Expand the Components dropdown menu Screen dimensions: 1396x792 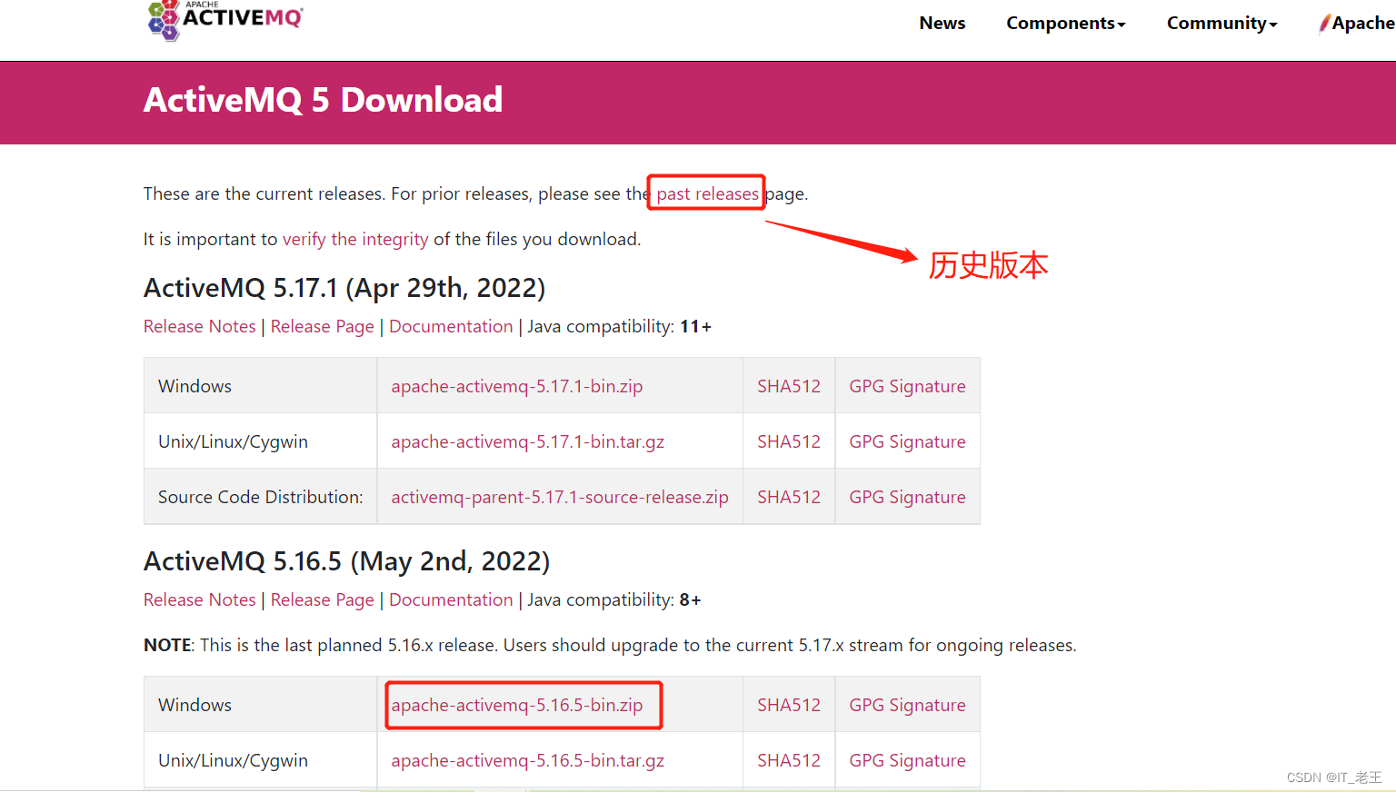[1065, 23]
